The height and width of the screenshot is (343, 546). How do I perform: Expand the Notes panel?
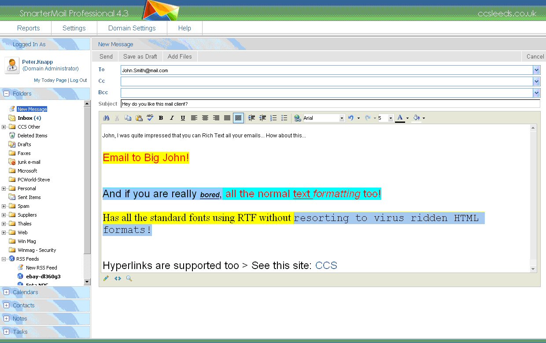coord(6,318)
